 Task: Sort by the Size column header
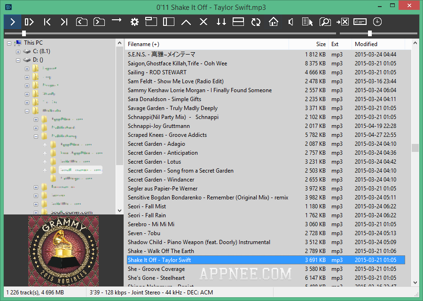[x=308, y=44]
